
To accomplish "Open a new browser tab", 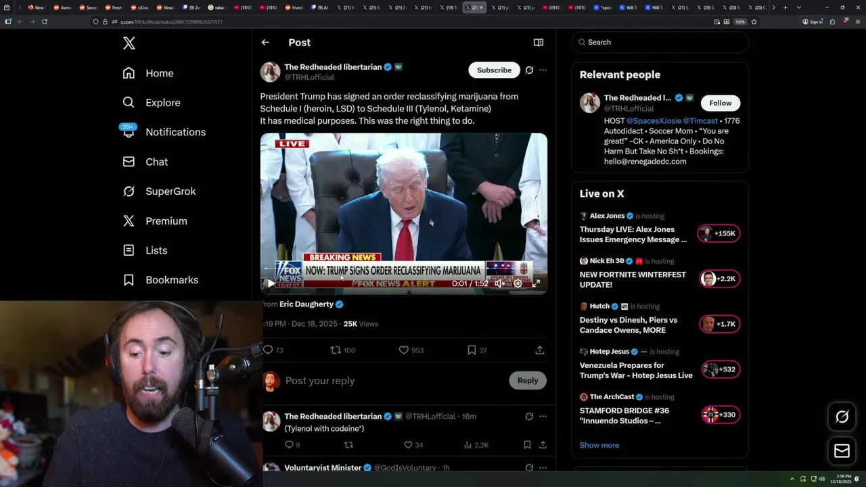I will point(785,7).
